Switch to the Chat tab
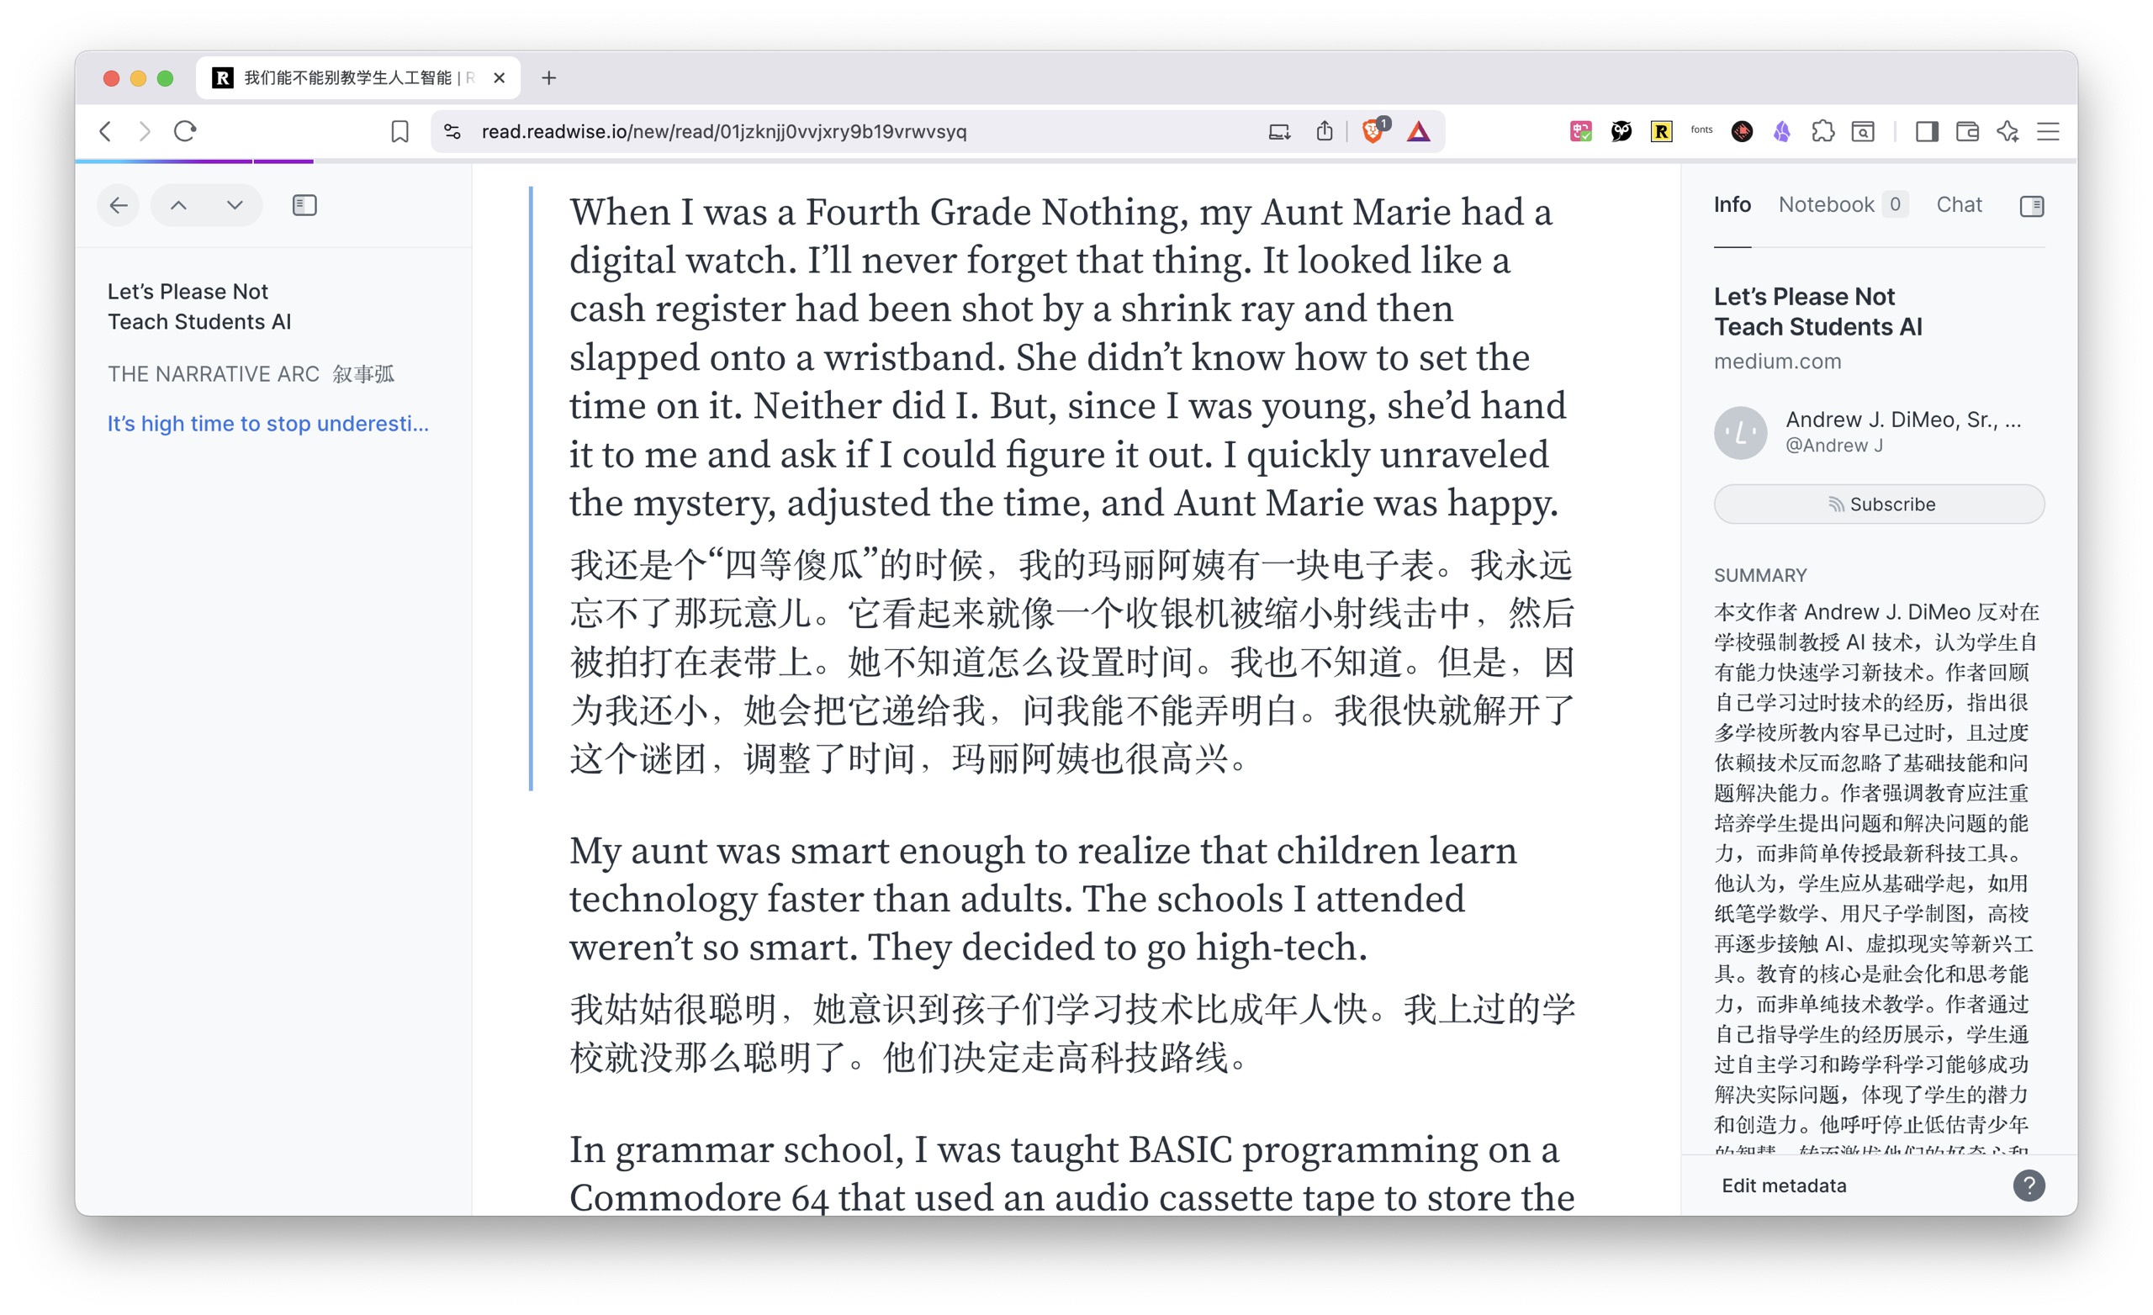2153x1315 pixels. [1958, 204]
